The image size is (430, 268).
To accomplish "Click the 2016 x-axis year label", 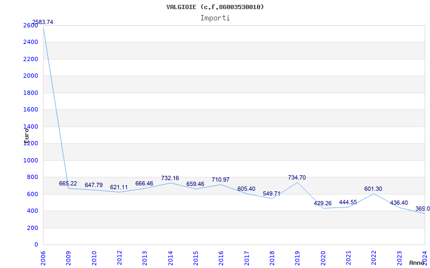I will tap(221, 258).
